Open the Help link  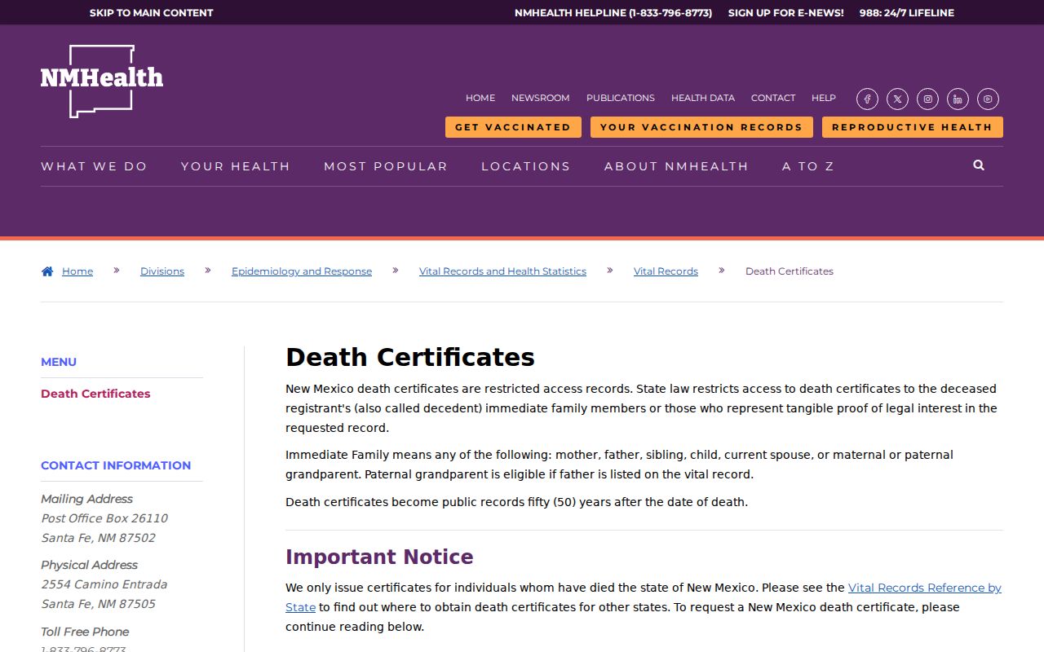824,98
